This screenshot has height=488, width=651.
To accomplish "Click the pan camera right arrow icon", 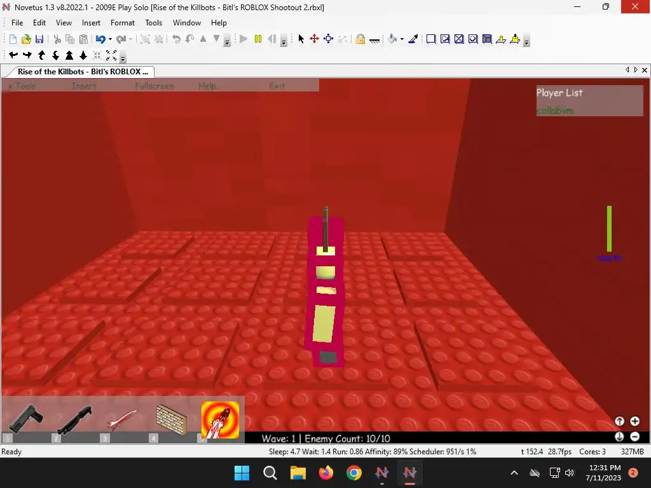I will (x=27, y=55).
